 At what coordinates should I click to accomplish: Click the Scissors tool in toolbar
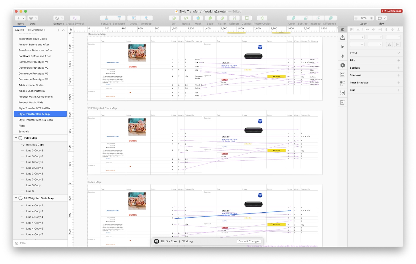(234, 18)
